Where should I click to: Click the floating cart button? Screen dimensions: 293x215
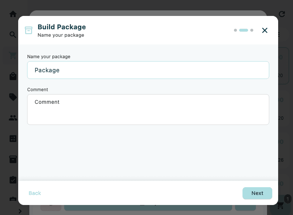[280, 205]
